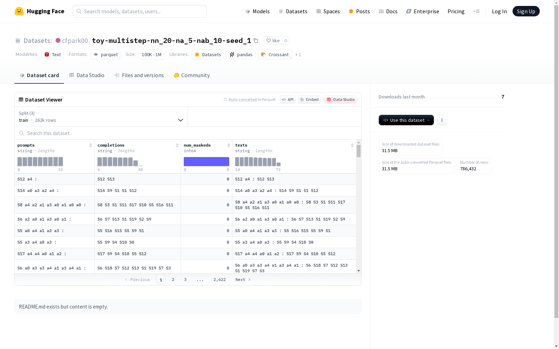Screen dimensions: 559x349
Task: Show additional libraries with +1
Action: coord(298,54)
